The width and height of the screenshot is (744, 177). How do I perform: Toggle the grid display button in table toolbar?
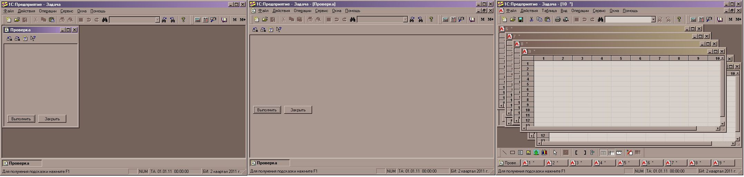click(603, 153)
